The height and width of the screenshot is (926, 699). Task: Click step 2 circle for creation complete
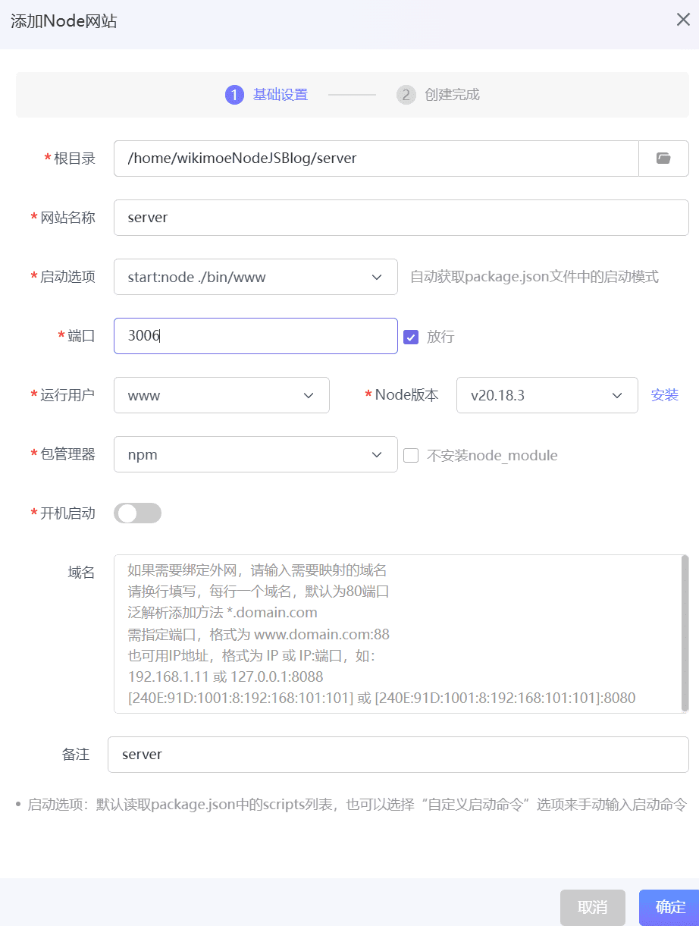point(406,95)
